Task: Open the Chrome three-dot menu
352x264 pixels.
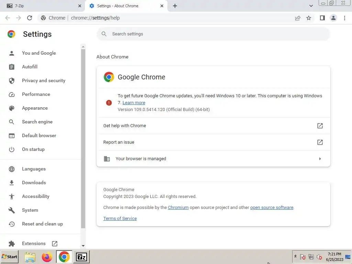Action: 344,18
